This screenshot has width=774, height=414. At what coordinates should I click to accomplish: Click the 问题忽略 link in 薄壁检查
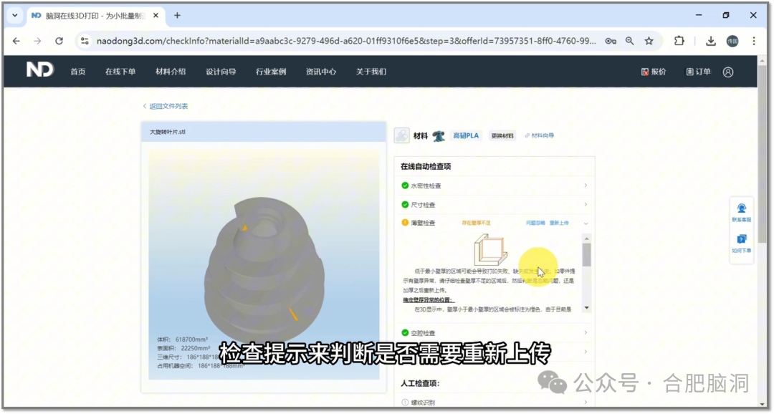click(x=535, y=223)
